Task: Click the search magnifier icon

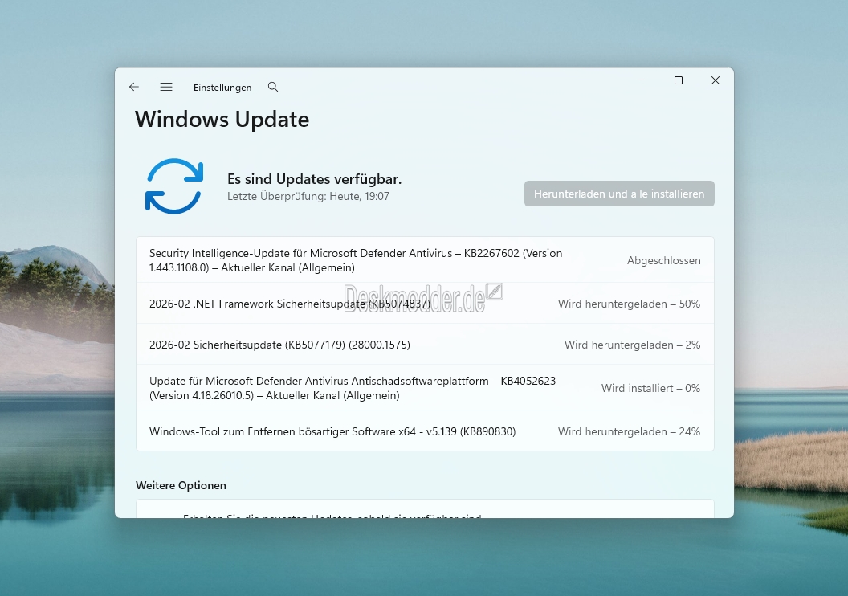Action: coord(273,87)
